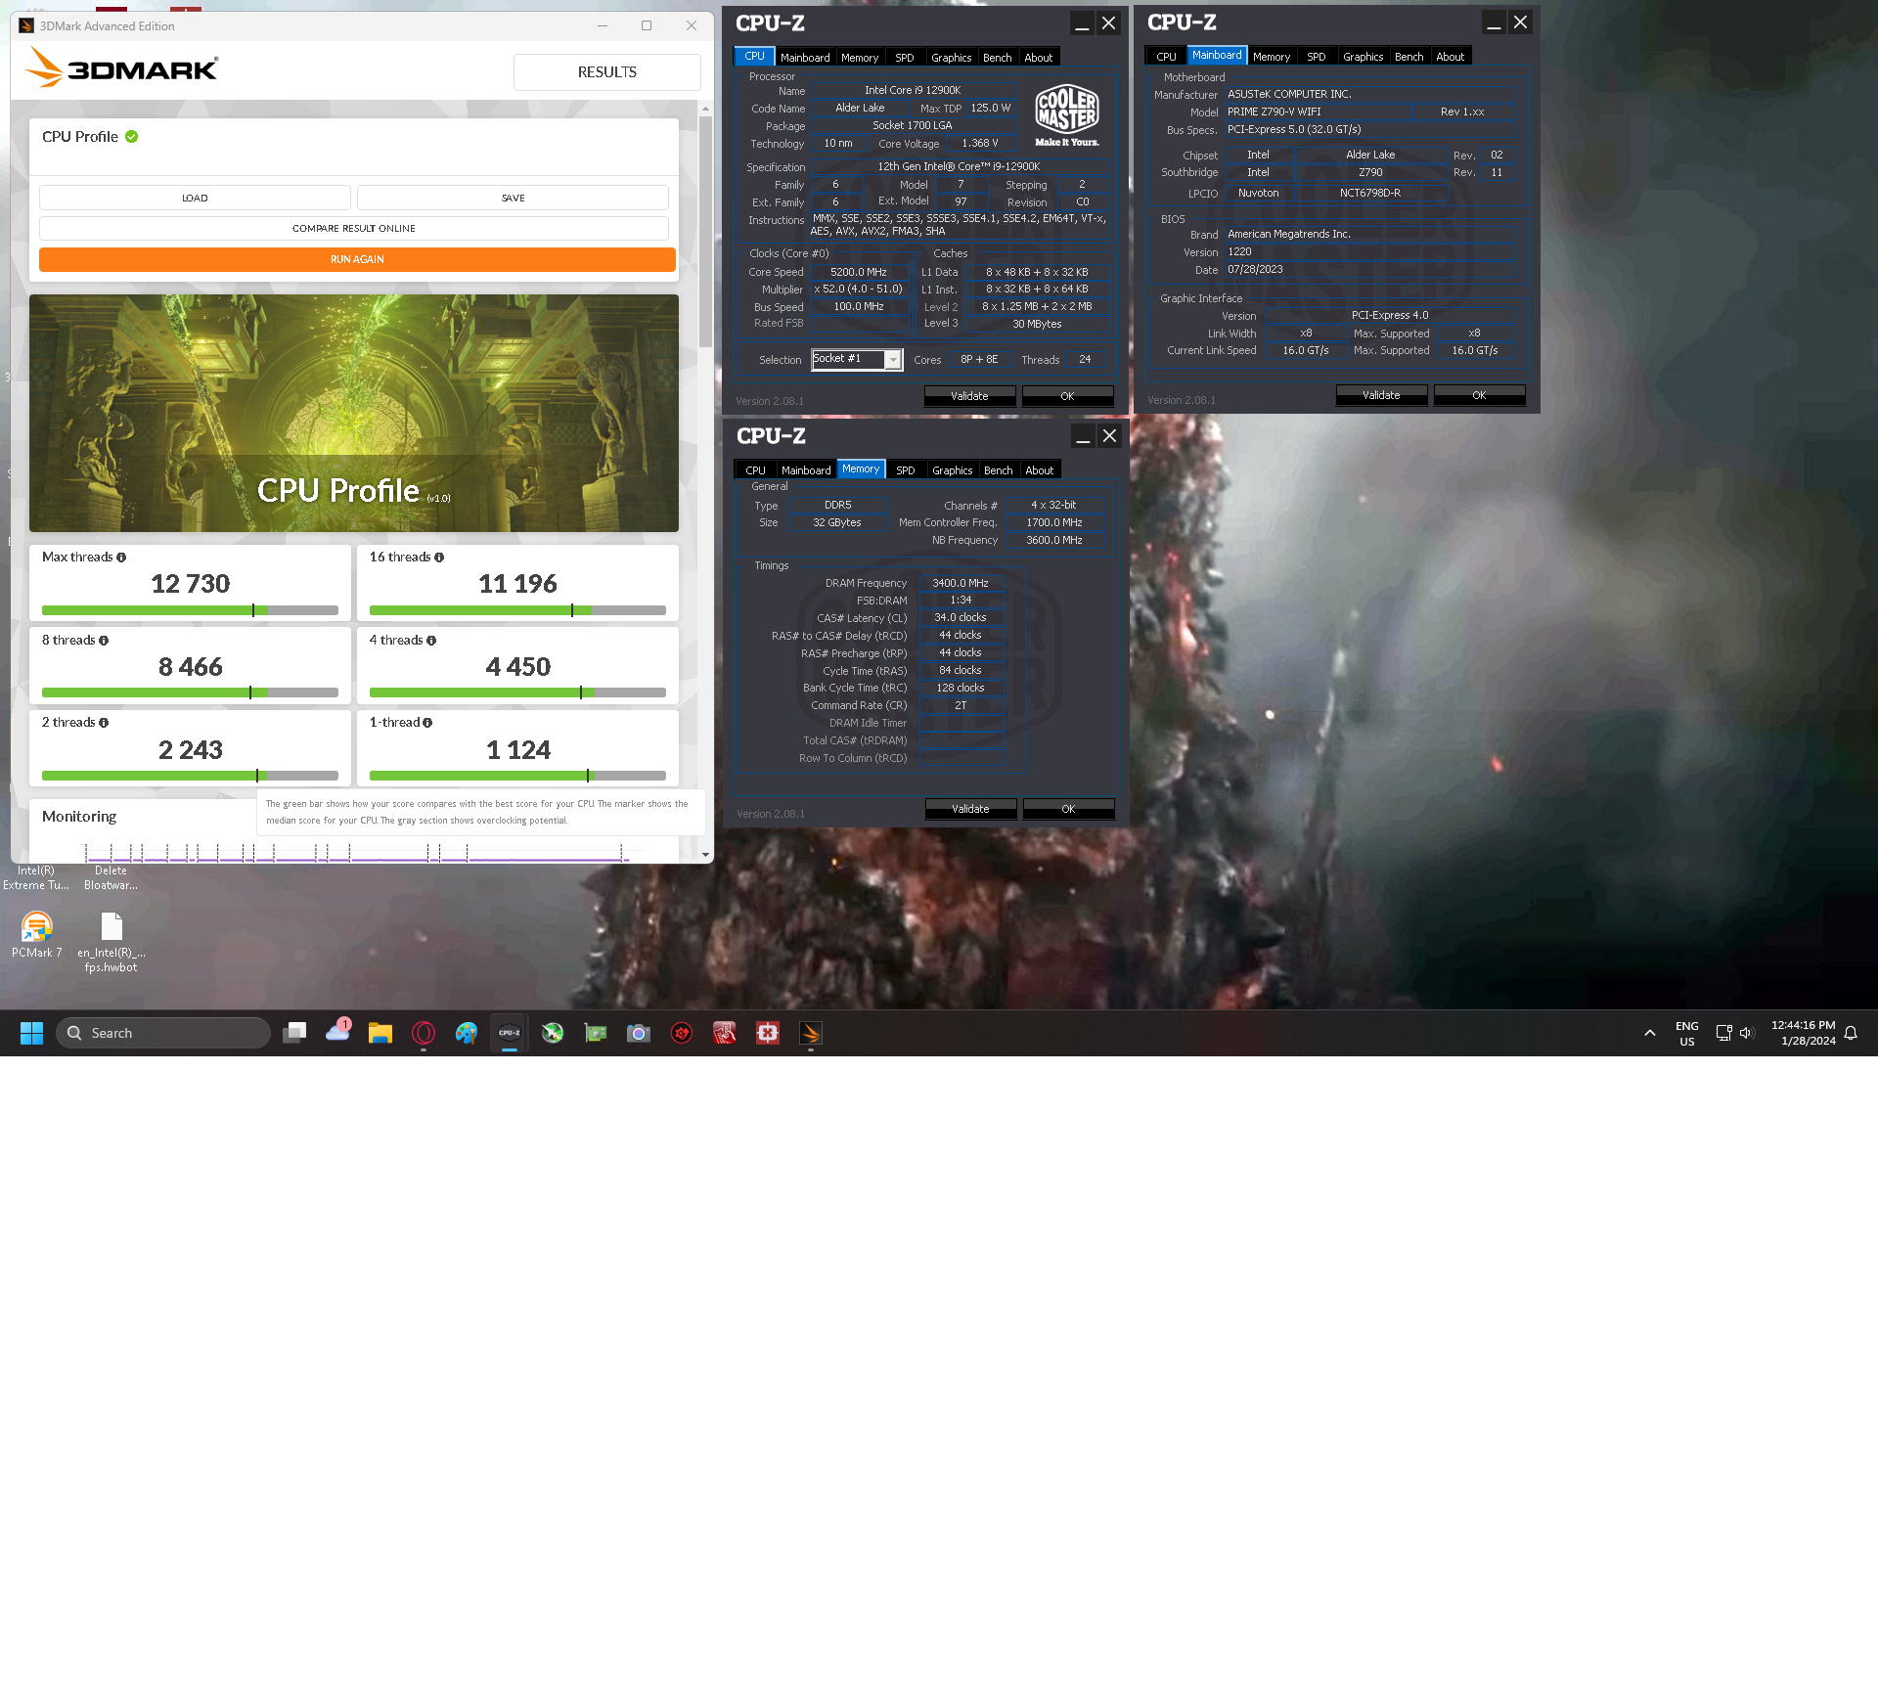Image resolution: width=1878 pixels, height=1696 pixels.
Task: Open SPD tab in CPU window
Action: click(x=905, y=58)
